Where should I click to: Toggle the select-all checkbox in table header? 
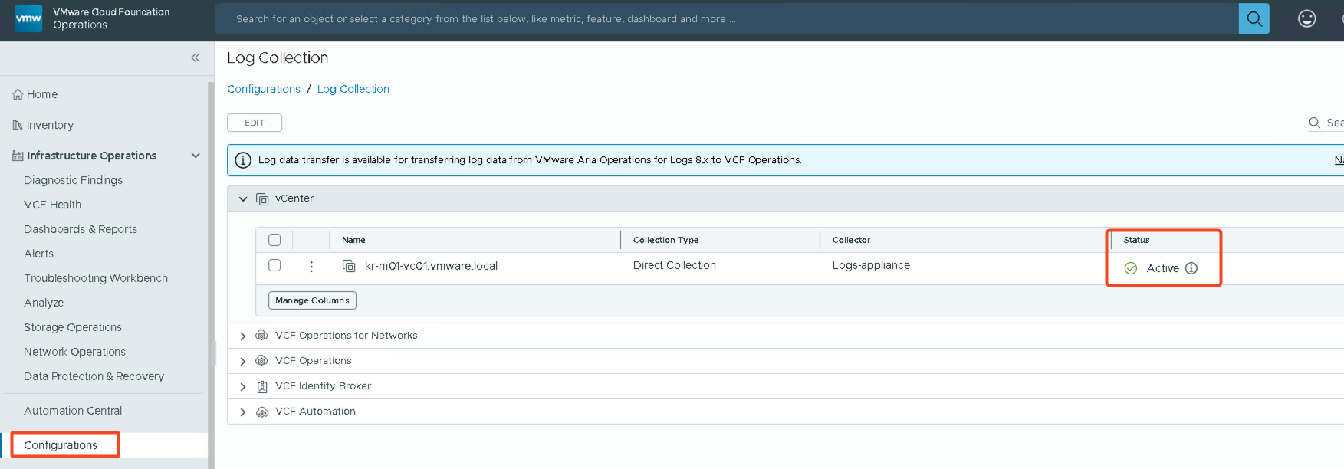pyautogui.click(x=274, y=240)
